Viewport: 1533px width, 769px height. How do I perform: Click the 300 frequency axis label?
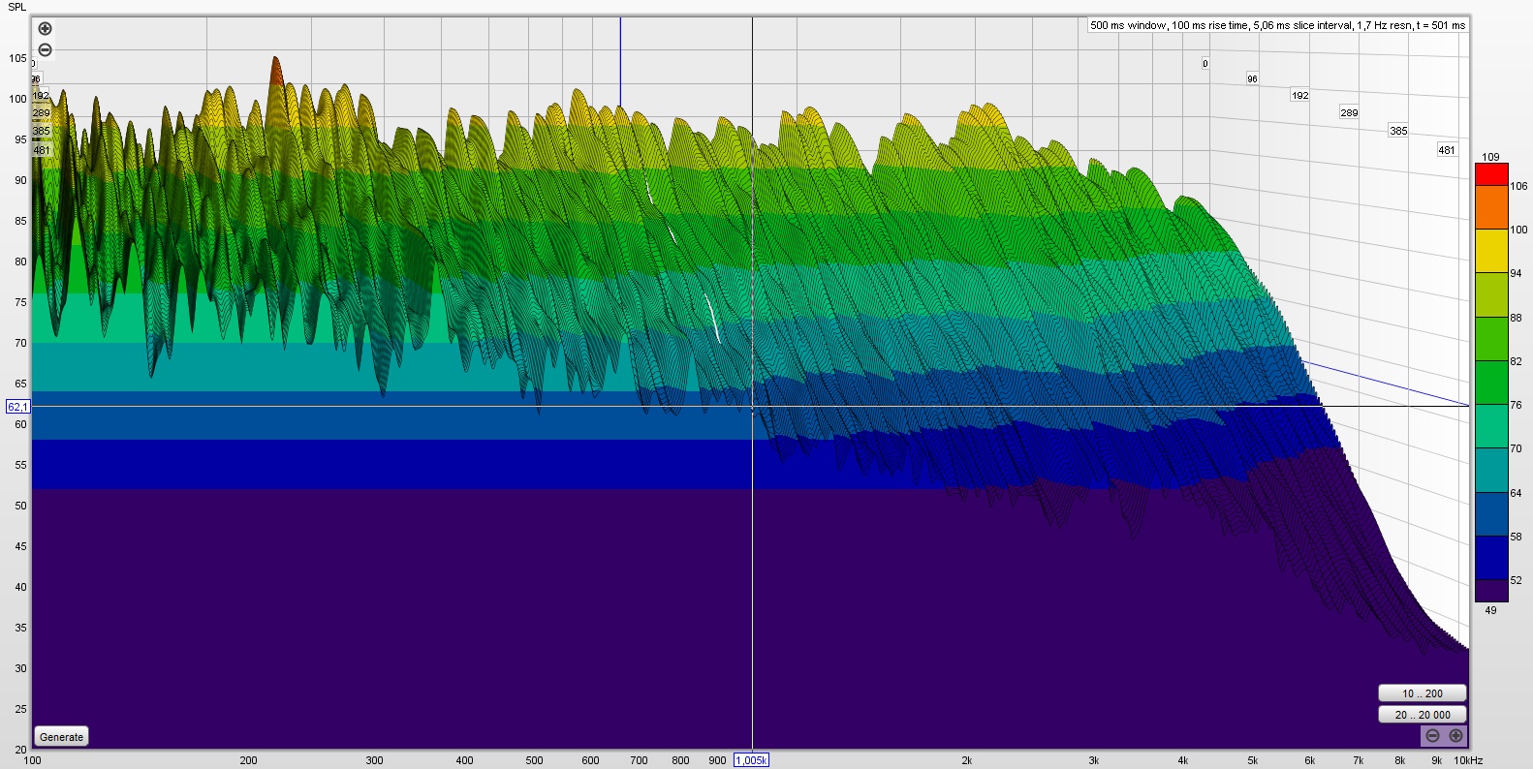(374, 760)
